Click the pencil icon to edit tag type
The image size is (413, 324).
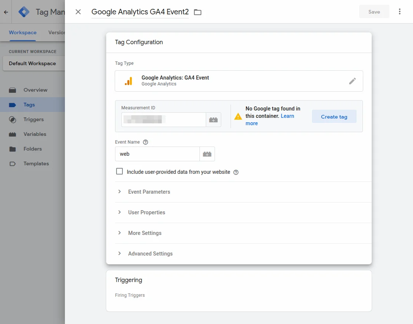tap(352, 81)
